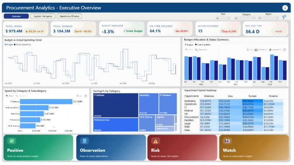294x165 pixels.
Task: Click the Americas column header in heatmap
Action: click(209, 96)
